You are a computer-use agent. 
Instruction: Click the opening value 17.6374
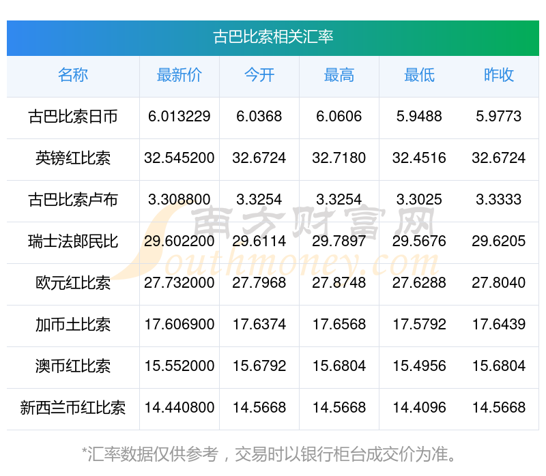tap(259, 325)
